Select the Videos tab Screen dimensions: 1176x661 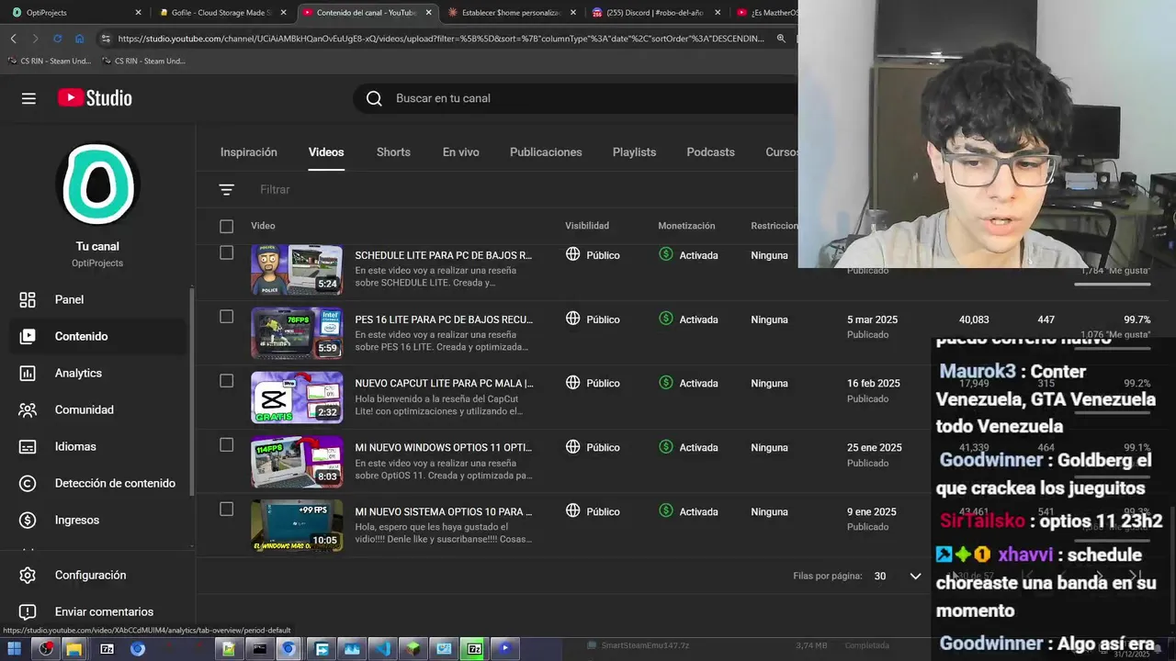click(x=326, y=152)
